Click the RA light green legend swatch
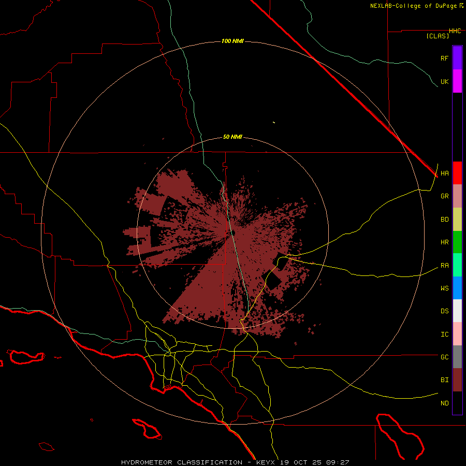This screenshot has width=466, height=466. click(457, 265)
